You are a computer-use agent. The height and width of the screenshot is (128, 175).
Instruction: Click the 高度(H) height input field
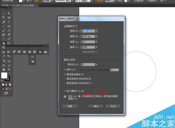[x=89, y=36]
